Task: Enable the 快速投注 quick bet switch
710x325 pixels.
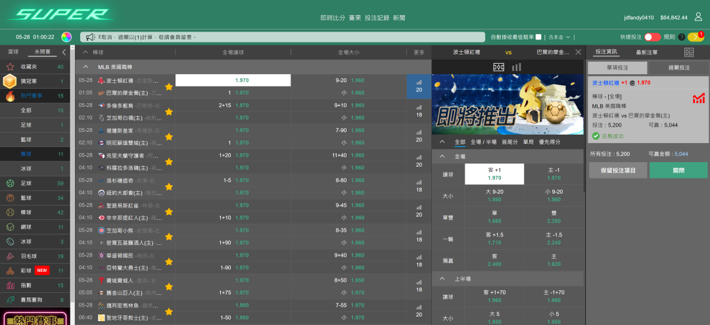Action: [653, 37]
